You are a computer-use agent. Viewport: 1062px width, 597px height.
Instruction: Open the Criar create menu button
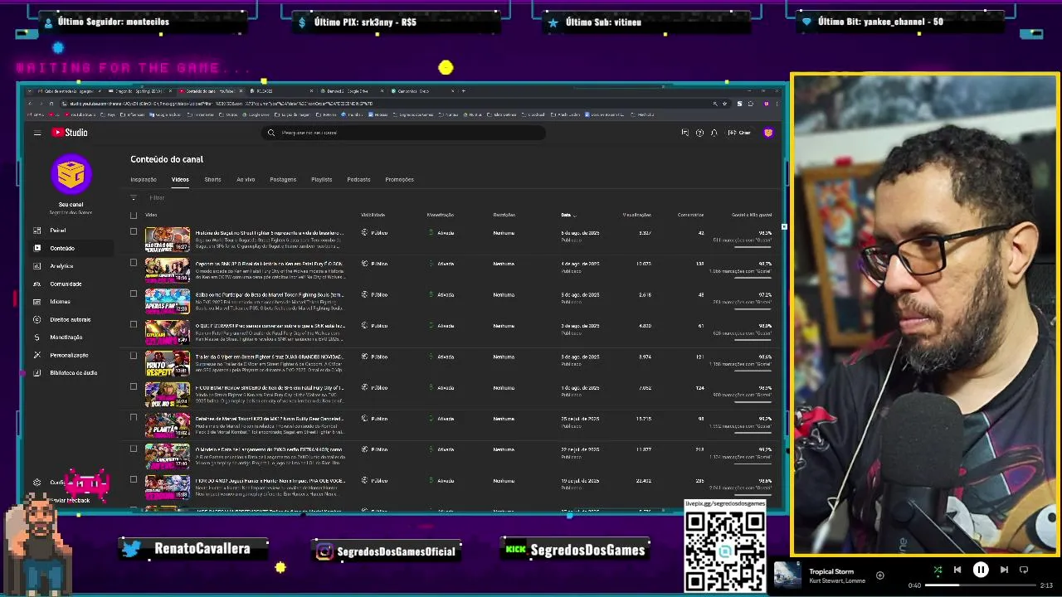739,133
